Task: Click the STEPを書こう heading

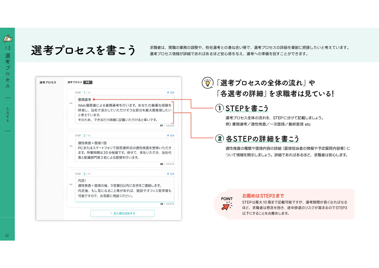Action: [x=247, y=108]
